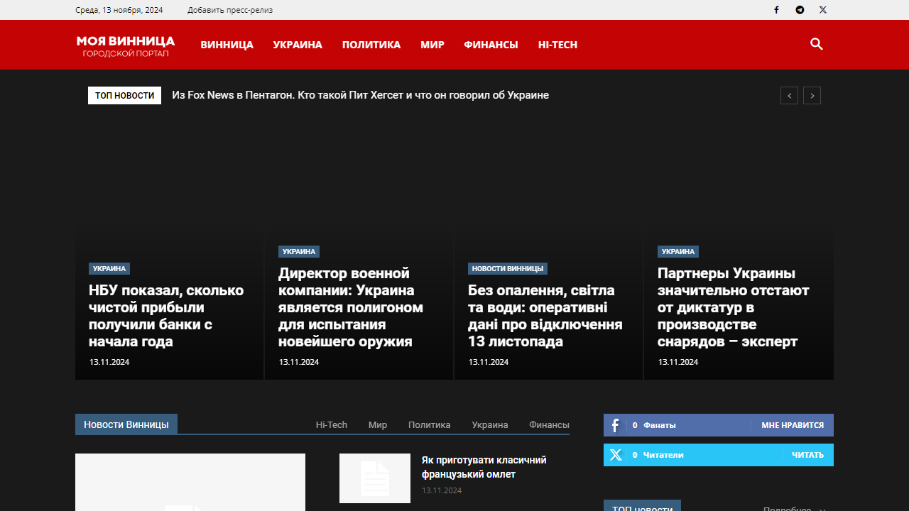Click the X icon in readers widget

tap(616, 455)
